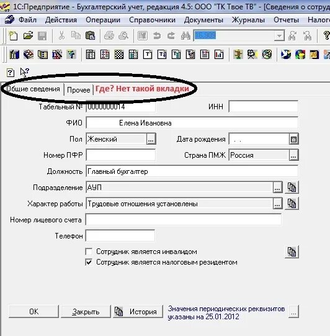Open history icon next to Подразделение
This screenshot has height=336, width=330.
[x=292, y=188]
